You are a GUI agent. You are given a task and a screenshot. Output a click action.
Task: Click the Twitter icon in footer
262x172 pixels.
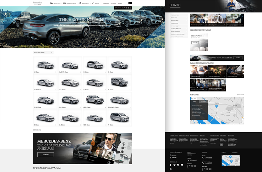click(x=174, y=165)
